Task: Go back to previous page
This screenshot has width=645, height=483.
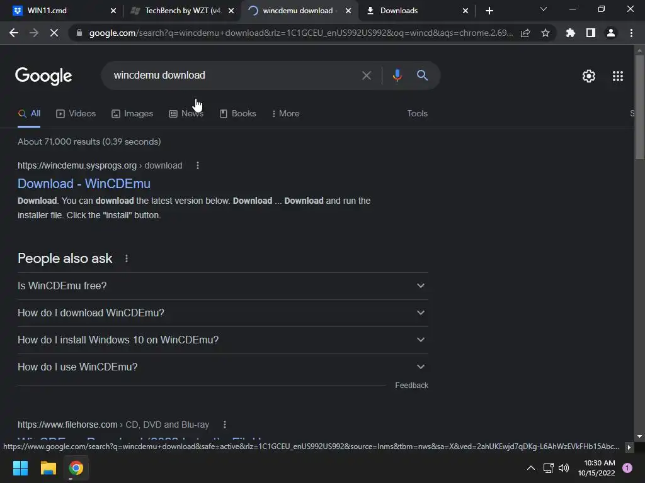Action: click(x=14, y=33)
